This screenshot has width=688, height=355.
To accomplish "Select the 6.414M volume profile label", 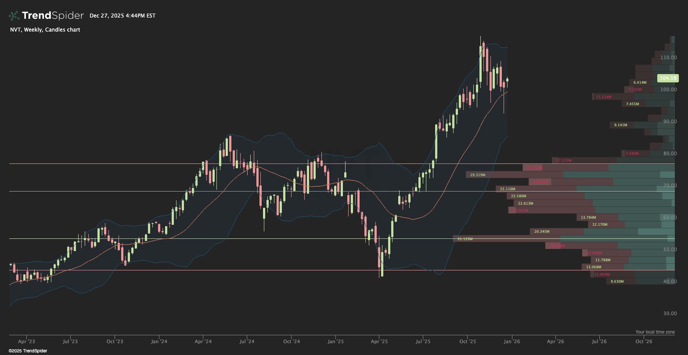I will pos(640,82).
